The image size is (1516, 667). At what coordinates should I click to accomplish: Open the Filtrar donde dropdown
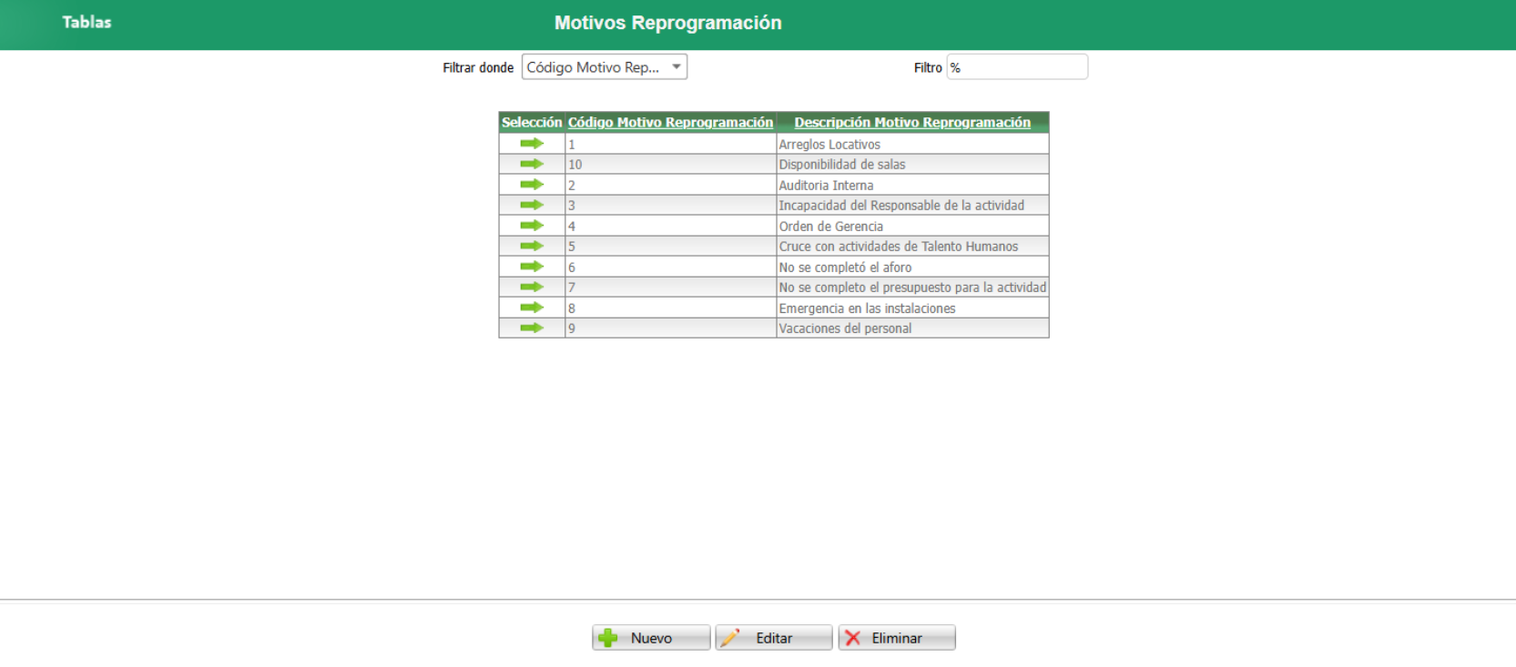pyautogui.click(x=605, y=67)
